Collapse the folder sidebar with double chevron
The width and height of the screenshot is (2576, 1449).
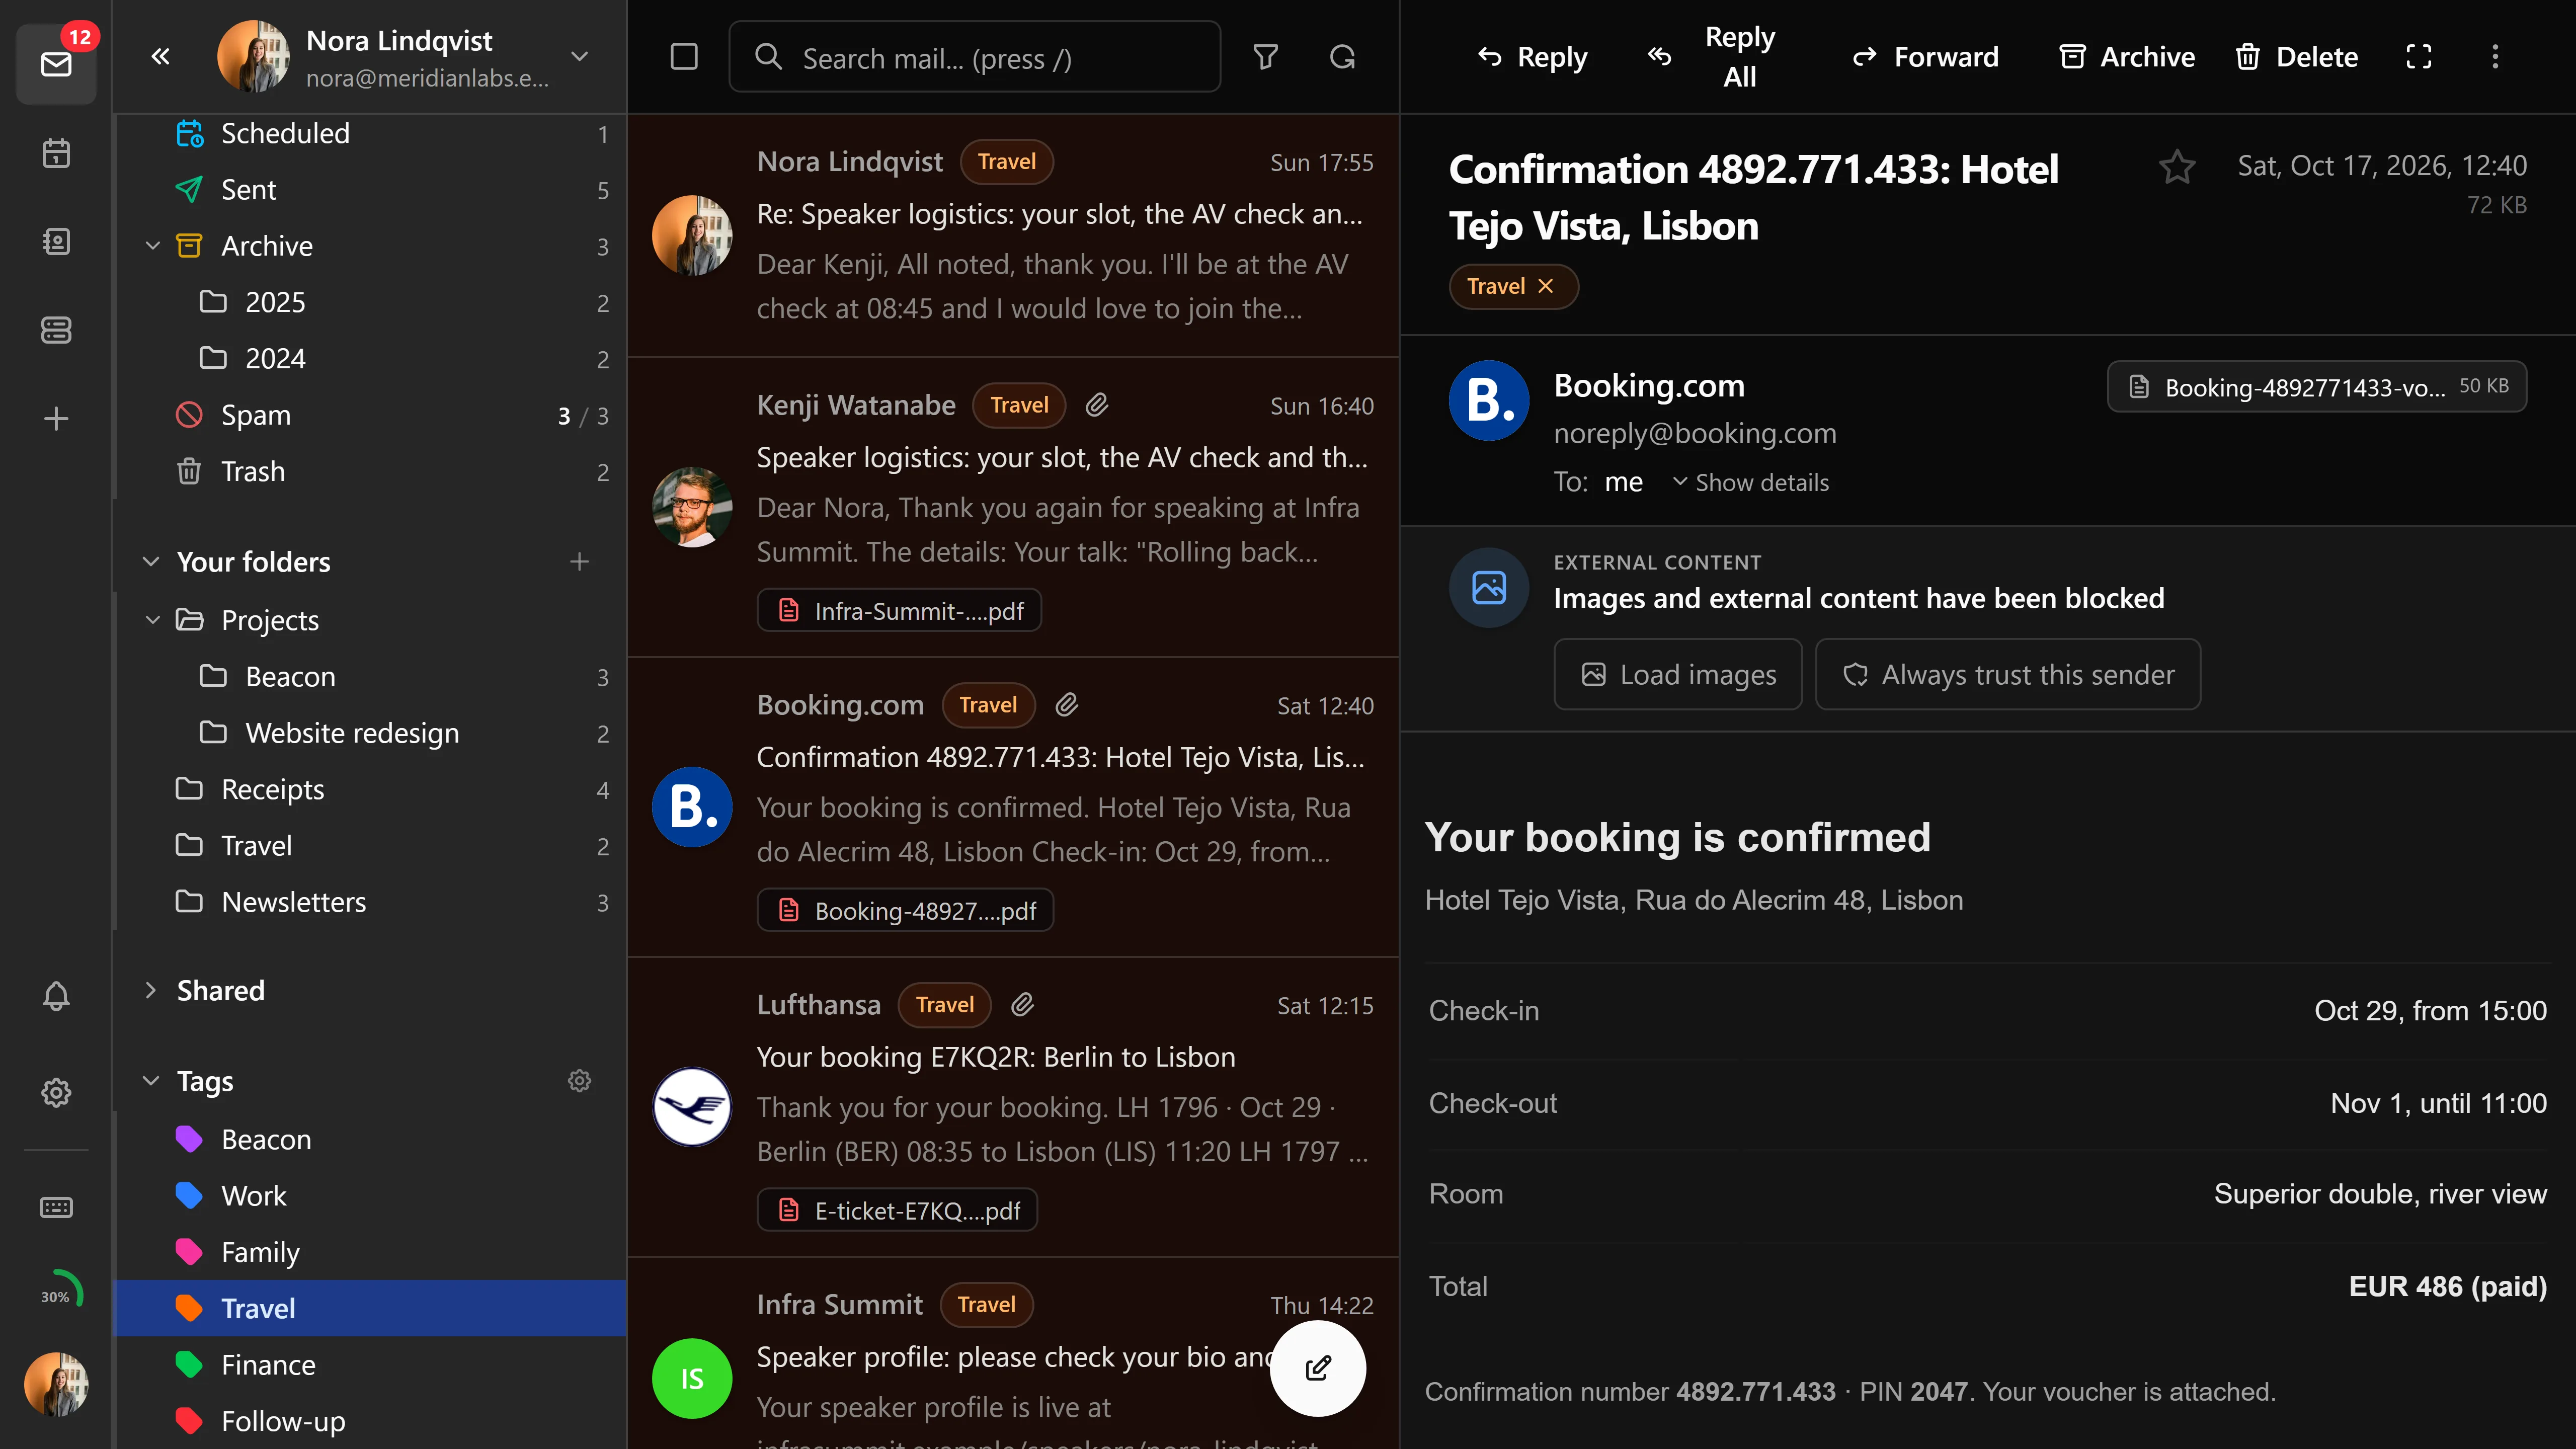tap(160, 56)
